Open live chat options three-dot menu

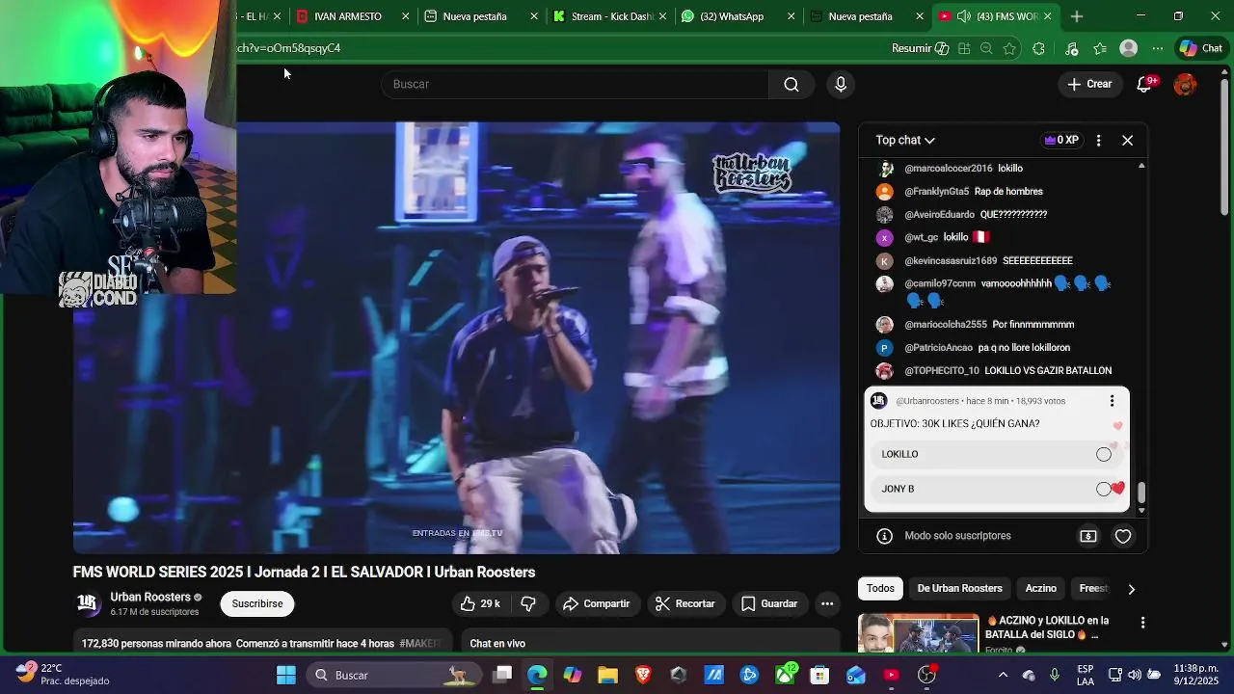tap(1098, 141)
